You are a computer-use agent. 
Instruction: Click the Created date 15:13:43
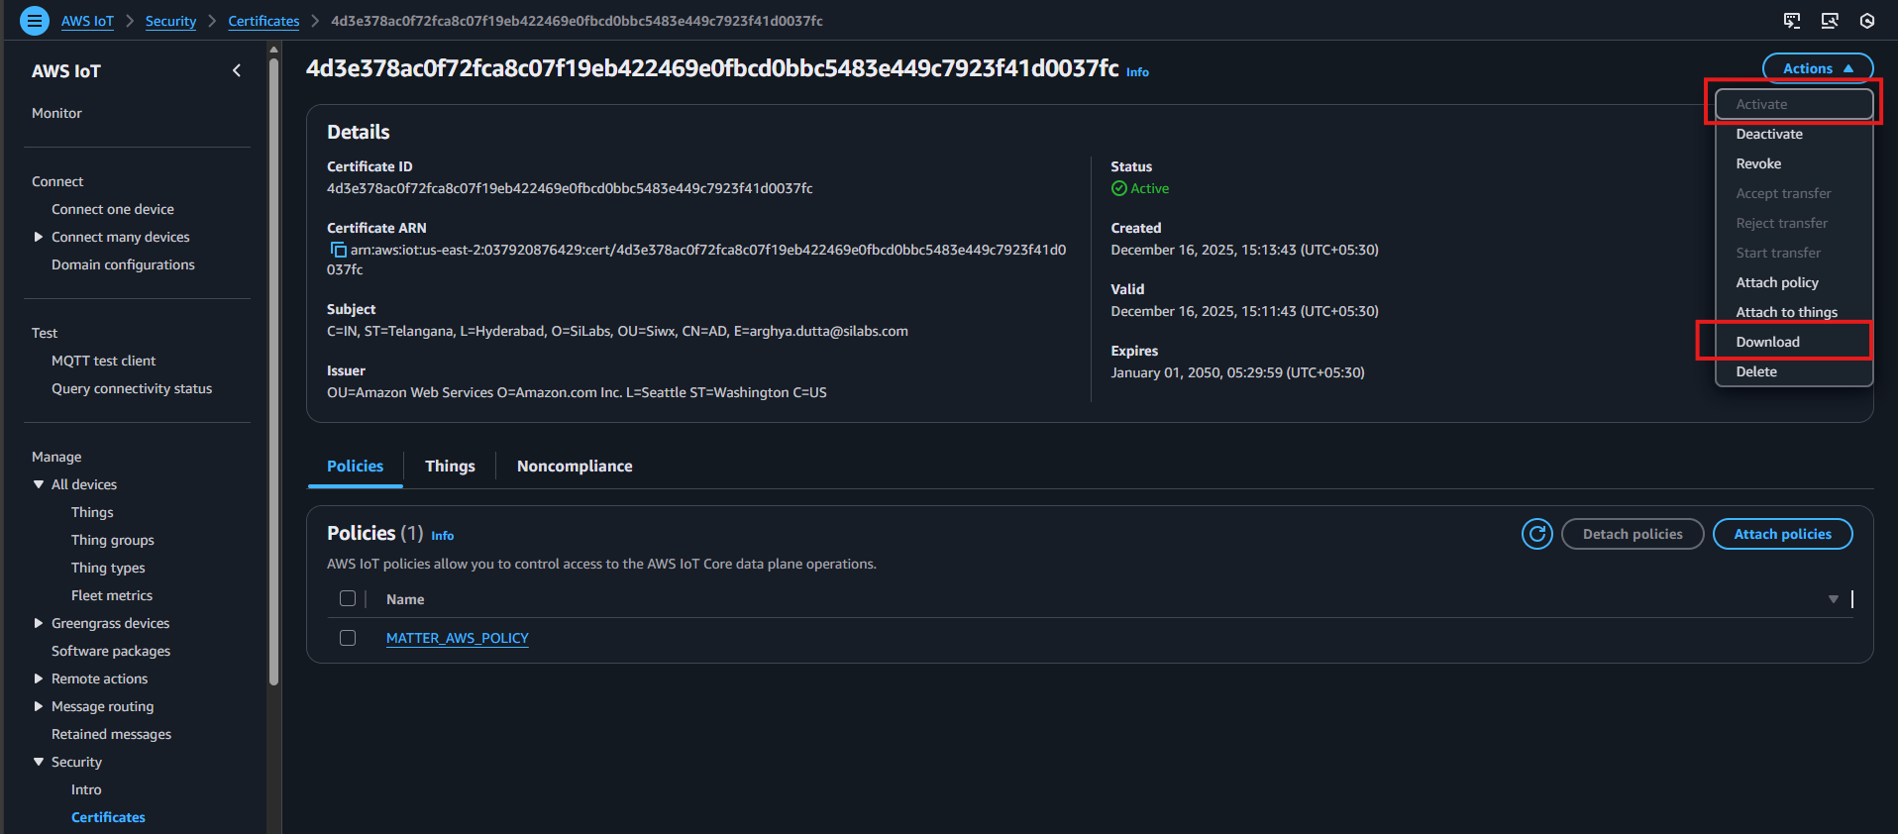tap(1244, 250)
